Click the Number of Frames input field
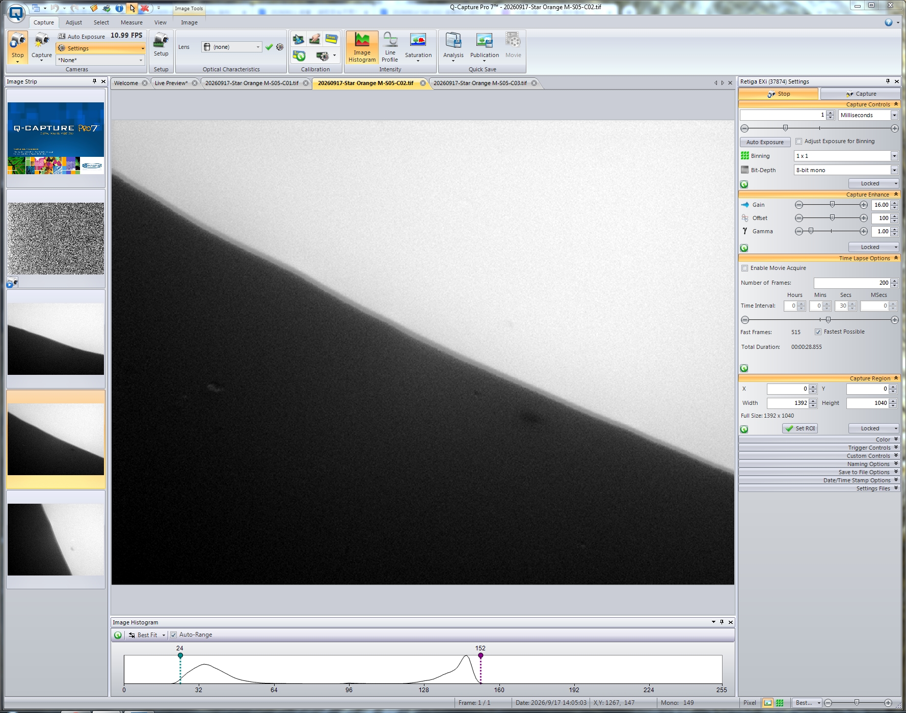Viewport: 906px width, 713px height. [x=852, y=283]
